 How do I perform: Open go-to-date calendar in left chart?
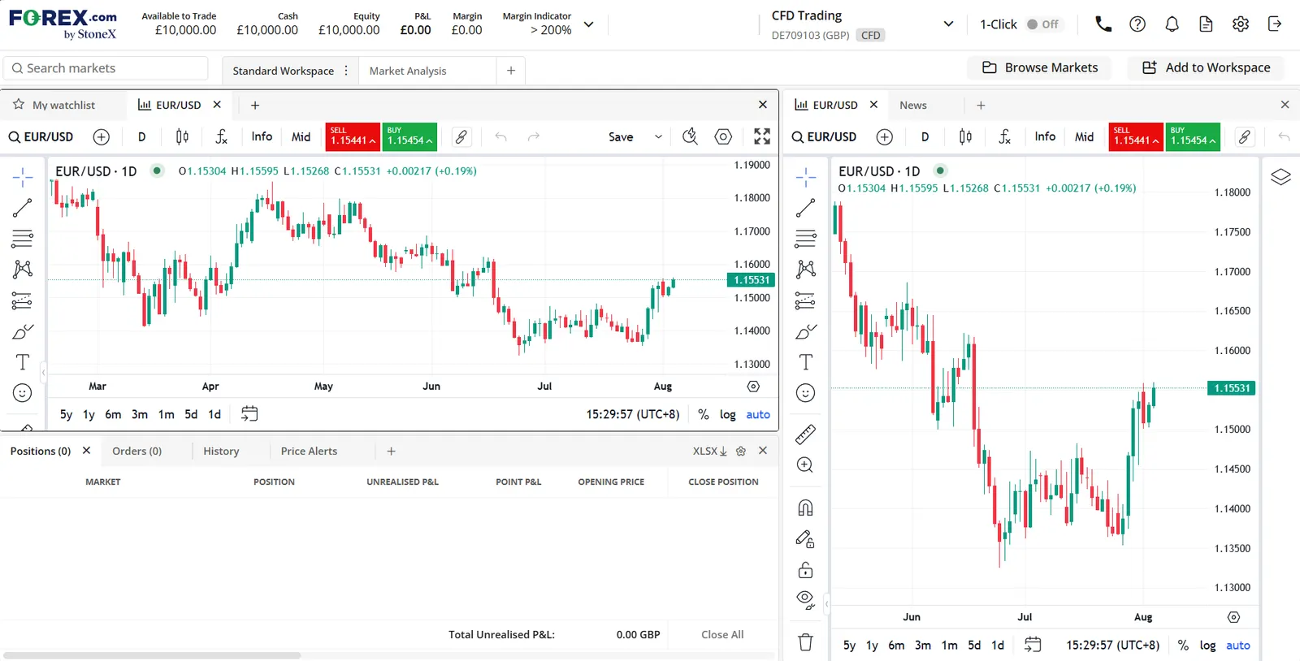(249, 414)
